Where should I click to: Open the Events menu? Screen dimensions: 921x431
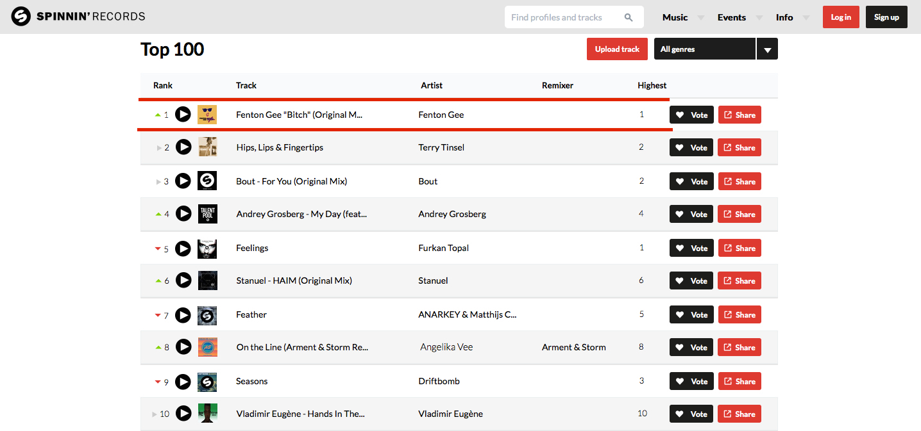(732, 17)
